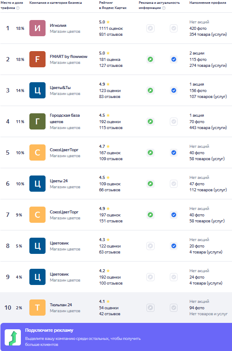Click the help icon beside Реклама и актуальность информации
Image resolution: width=232 pixels, height=351 pixels.
coord(164,8)
